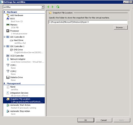Collapse the IDE Controller 0 node

tap(5, 37)
